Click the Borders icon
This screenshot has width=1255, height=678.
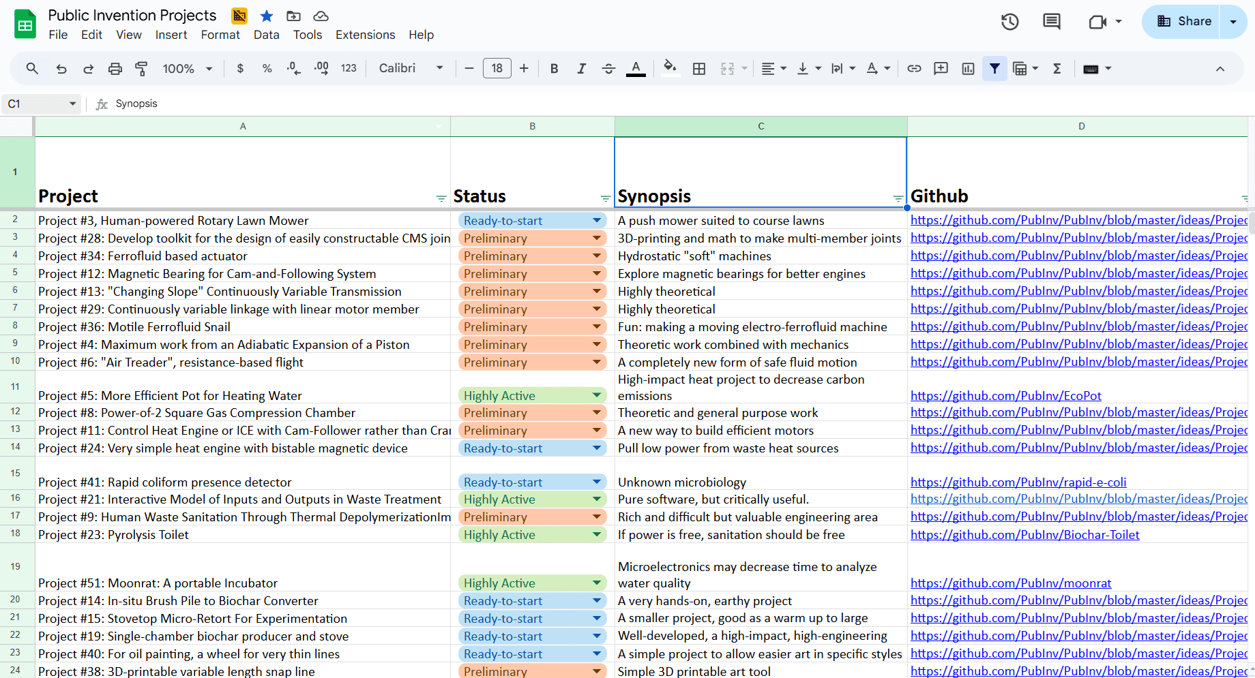point(699,69)
